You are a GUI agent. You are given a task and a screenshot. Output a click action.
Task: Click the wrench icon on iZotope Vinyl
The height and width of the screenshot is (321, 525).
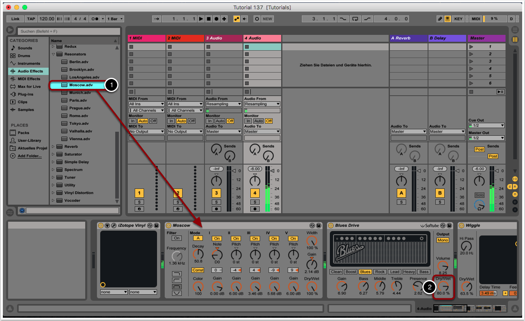click(114, 225)
